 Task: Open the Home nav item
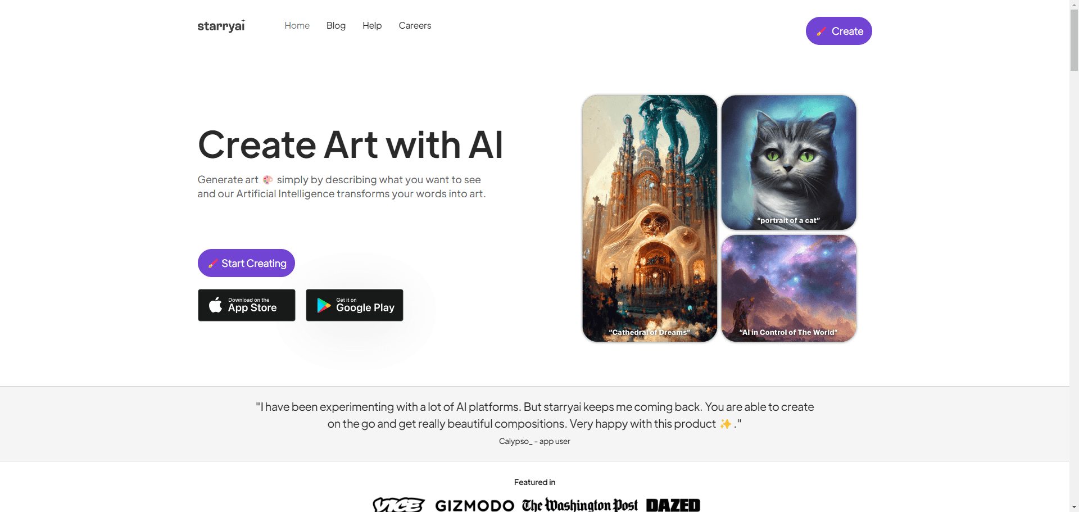297,25
